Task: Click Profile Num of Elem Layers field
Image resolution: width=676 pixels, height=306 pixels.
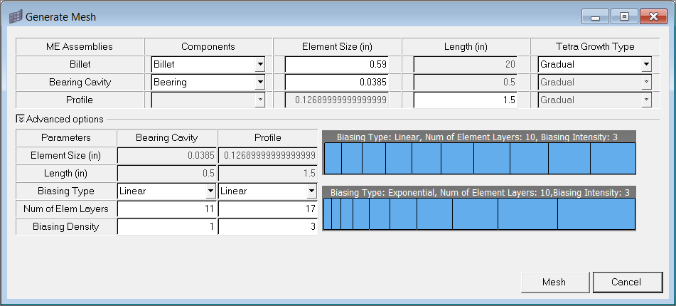Action: (x=268, y=209)
